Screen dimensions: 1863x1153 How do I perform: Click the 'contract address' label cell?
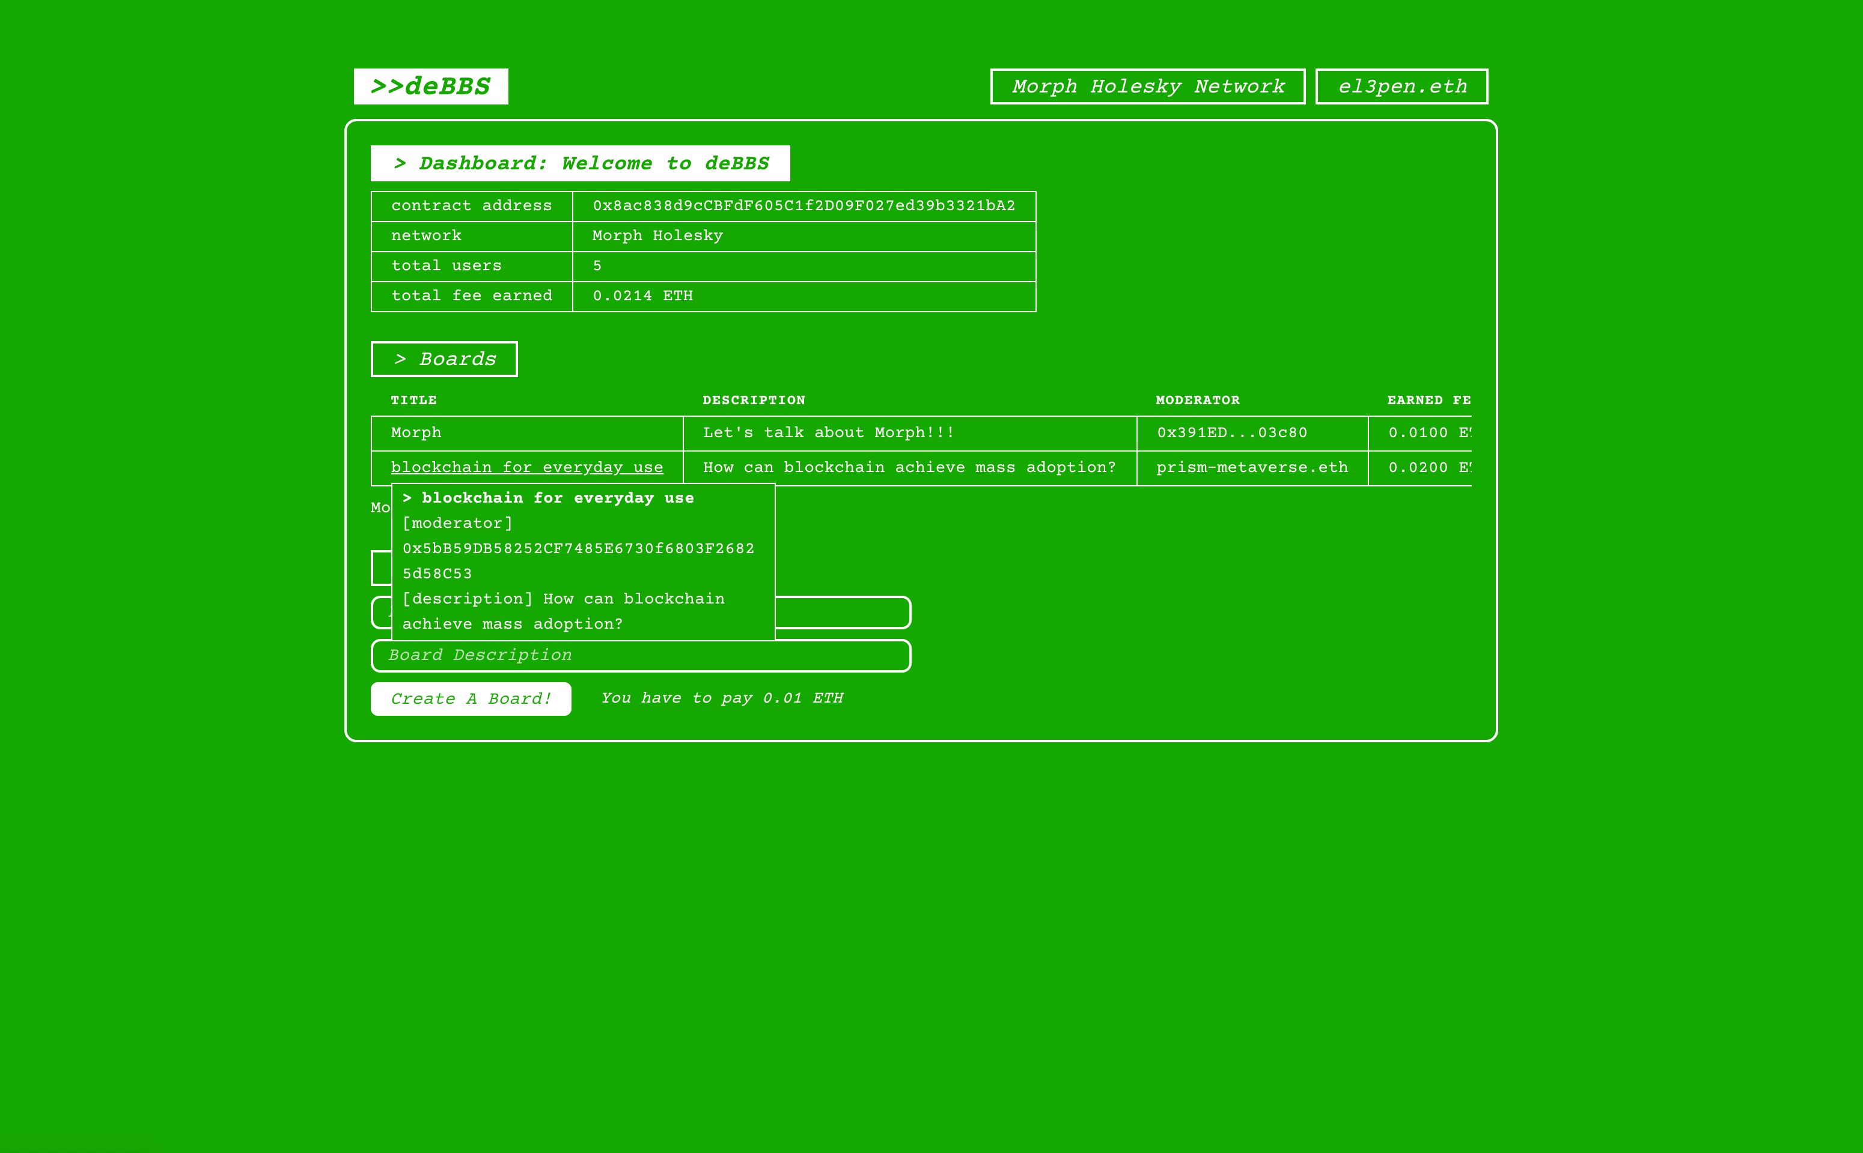pyautogui.click(x=472, y=206)
